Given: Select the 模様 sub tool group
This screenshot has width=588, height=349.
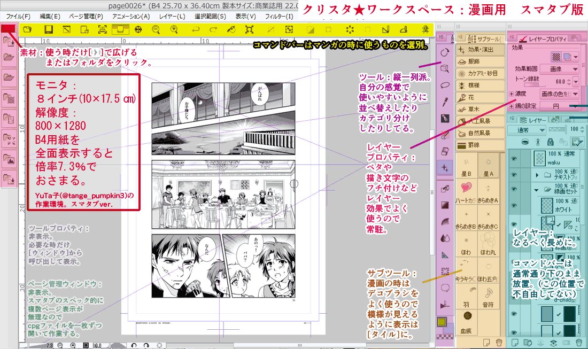Looking at the screenshot, I should (x=481, y=86).
